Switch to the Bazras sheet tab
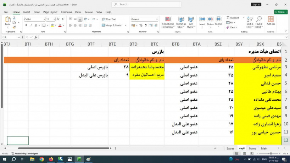290x163 pixels. [x=230, y=148]
